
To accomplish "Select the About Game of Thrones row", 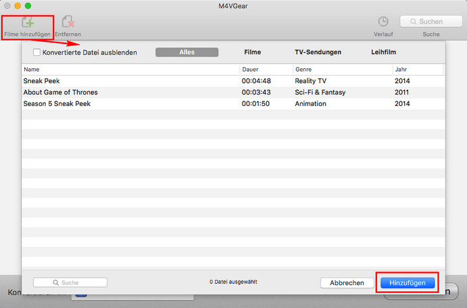I will click(x=233, y=93).
